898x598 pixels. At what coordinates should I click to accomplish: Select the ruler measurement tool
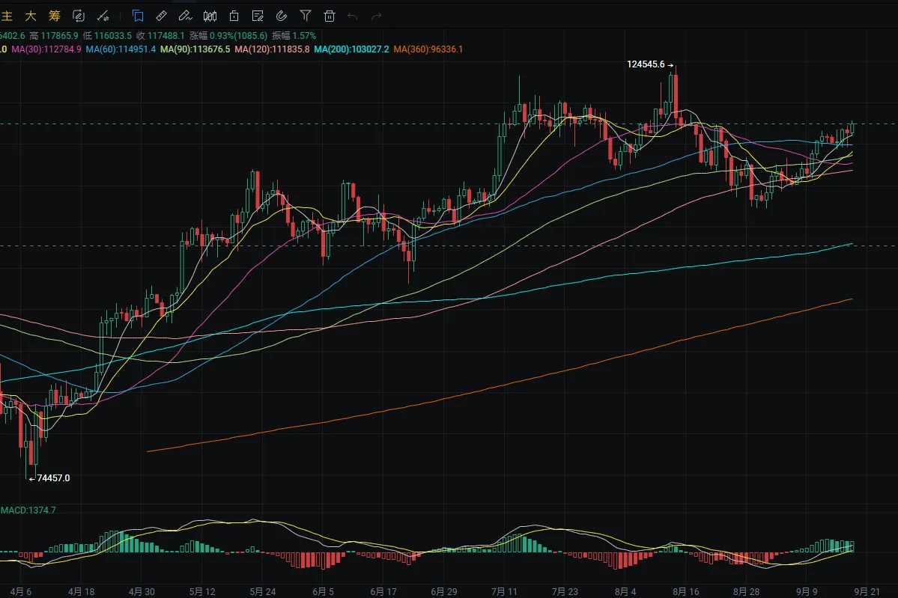click(x=161, y=15)
